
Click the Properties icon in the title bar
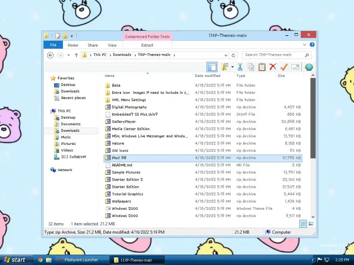pyautogui.click(x=58, y=36)
